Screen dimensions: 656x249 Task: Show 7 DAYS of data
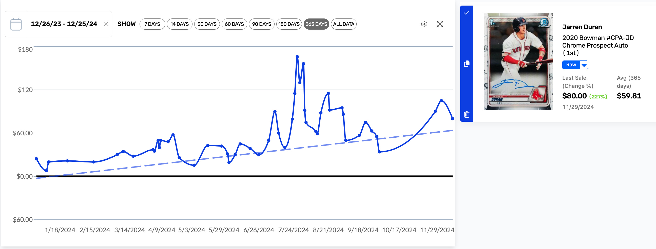coord(152,24)
